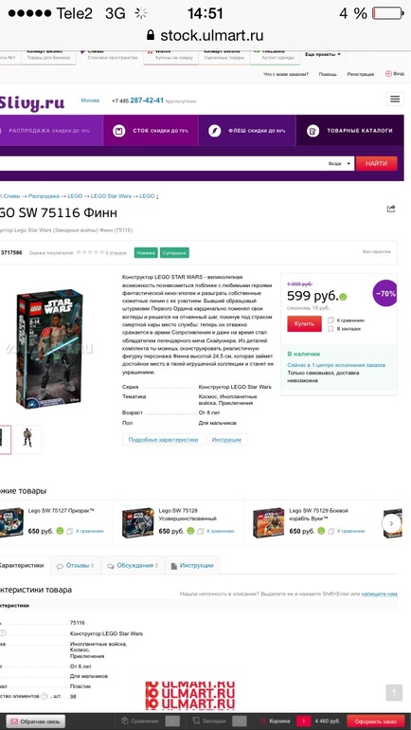Switch to the Отзывы tab
The height and width of the screenshot is (730, 411).
pyautogui.click(x=75, y=566)
